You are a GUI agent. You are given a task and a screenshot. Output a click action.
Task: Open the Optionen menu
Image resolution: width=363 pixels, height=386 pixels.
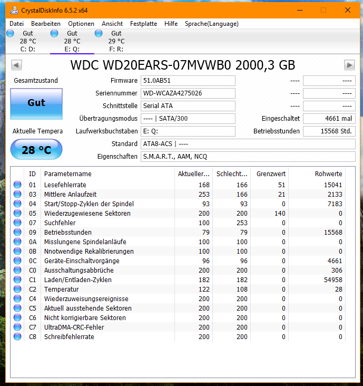point(81,24)
